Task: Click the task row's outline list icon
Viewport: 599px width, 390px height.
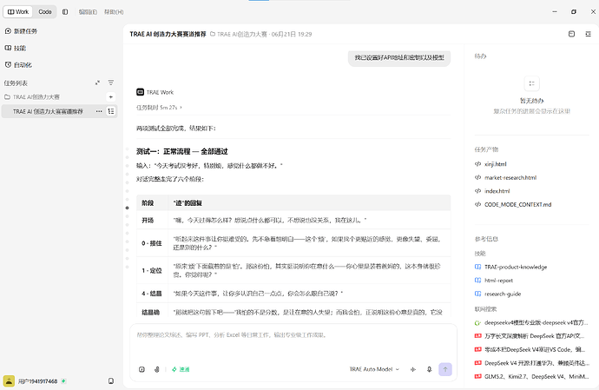Action: pyautogui.click(x=111, y=111)
